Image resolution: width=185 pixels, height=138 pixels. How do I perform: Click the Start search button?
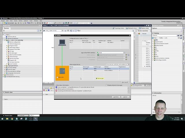coord(125,82)
